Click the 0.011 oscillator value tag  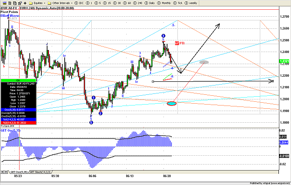point(283,137)
